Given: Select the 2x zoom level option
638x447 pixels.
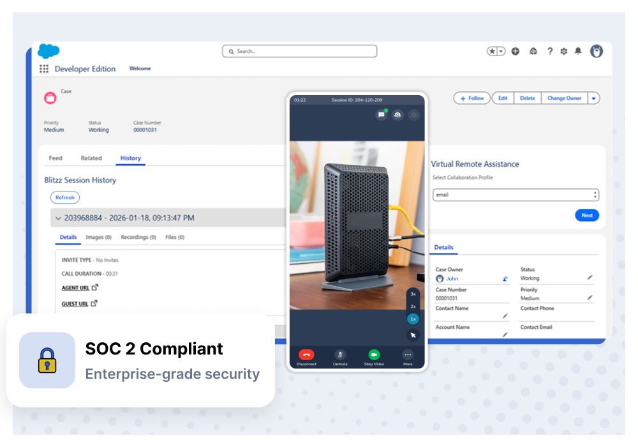Looking at the screenshot, I should click(413, 306).
